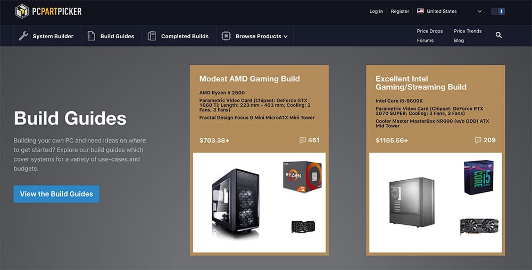The image size is (532, 270).
Task: Go to Price Drops
Action: [429, 31]
